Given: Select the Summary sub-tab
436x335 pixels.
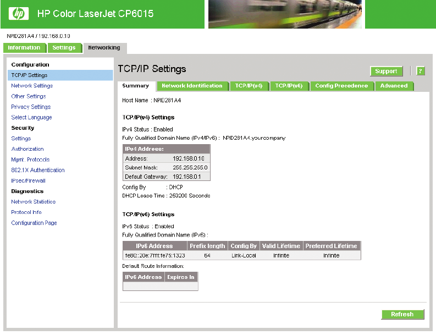Looking at the screenshot, I should [x=136, y=86].
